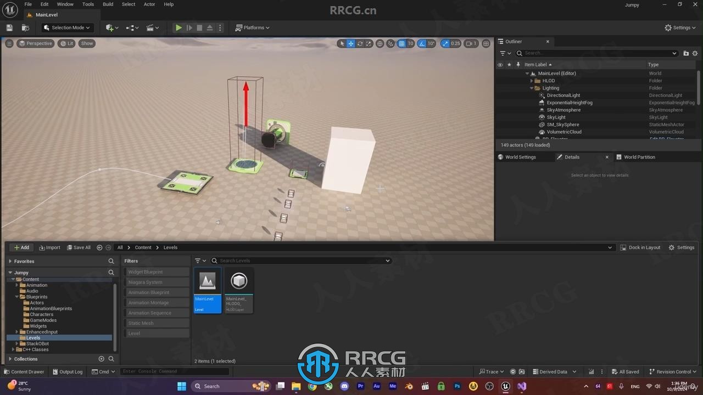Image resolution: width=703 pixels, height=395 pixels.
Task: Expand the Favorites section
Action: tap(10, 261)
